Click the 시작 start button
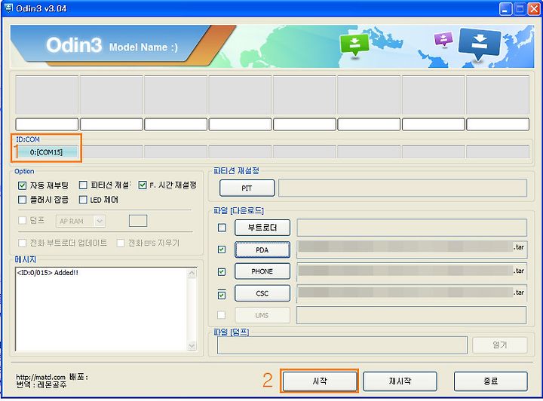Image resolution: width=543 pixels, height=401 pixels. 319,381
